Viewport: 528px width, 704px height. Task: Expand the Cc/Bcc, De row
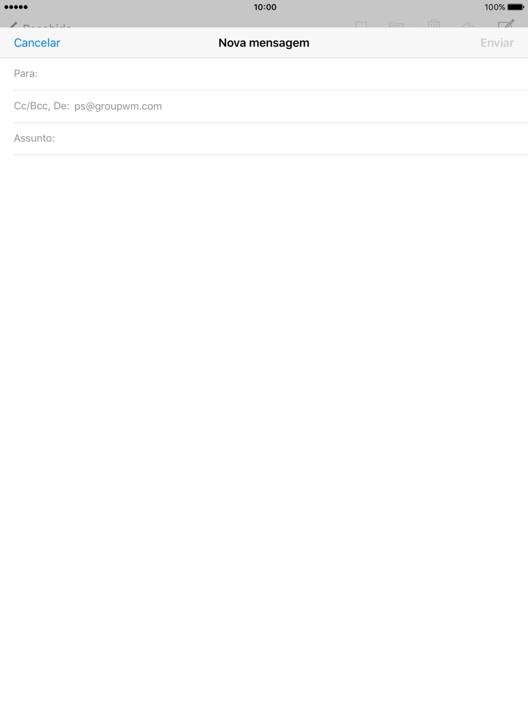click(270, 107)
